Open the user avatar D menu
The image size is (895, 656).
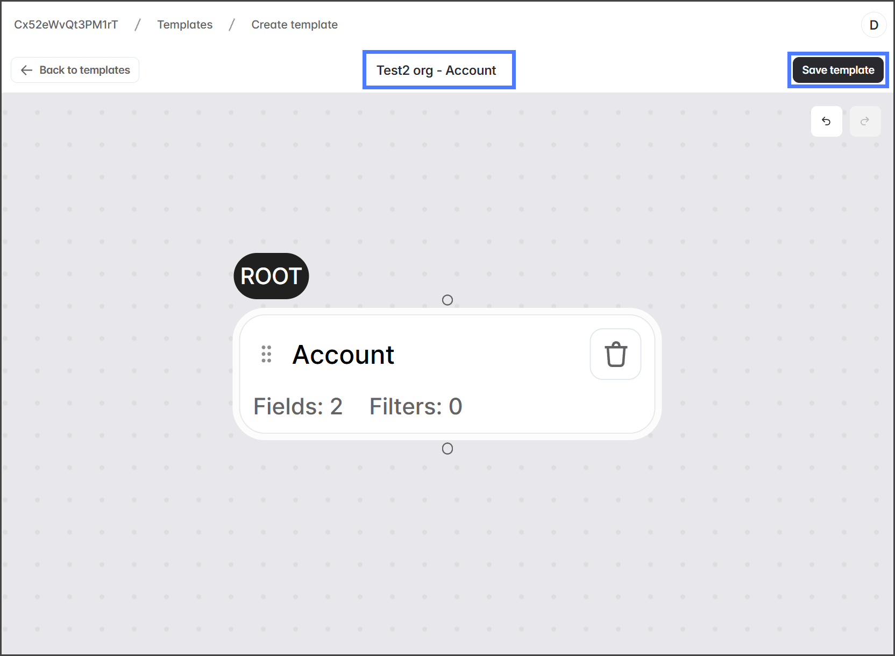tap(873, 25)
